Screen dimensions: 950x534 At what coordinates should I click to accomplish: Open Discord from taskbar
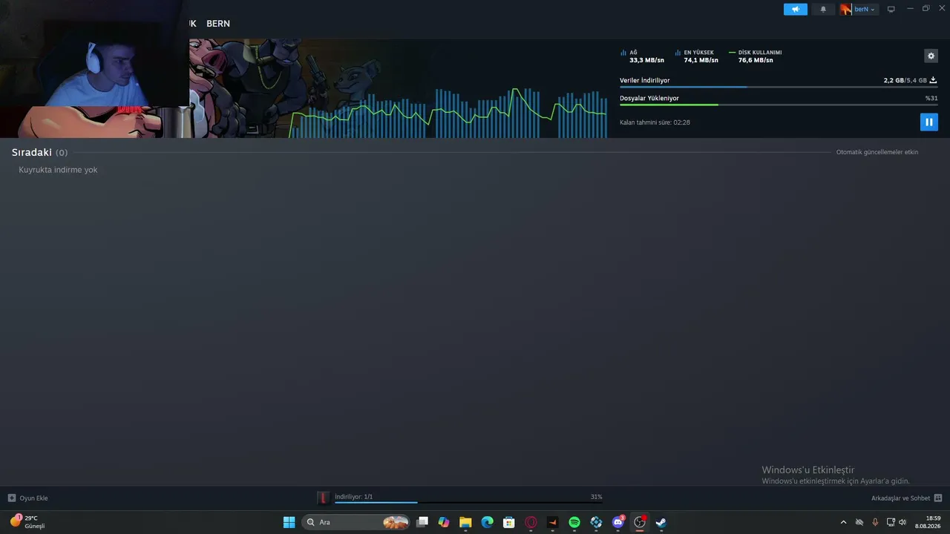[x=618, y=522]
